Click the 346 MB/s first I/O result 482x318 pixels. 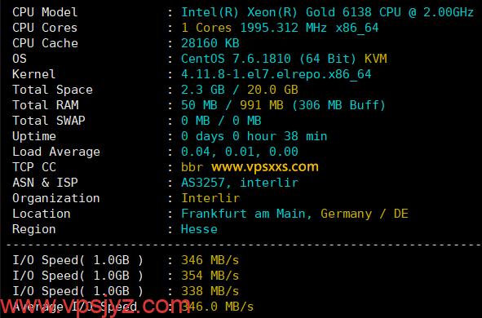tap(210, 260)
